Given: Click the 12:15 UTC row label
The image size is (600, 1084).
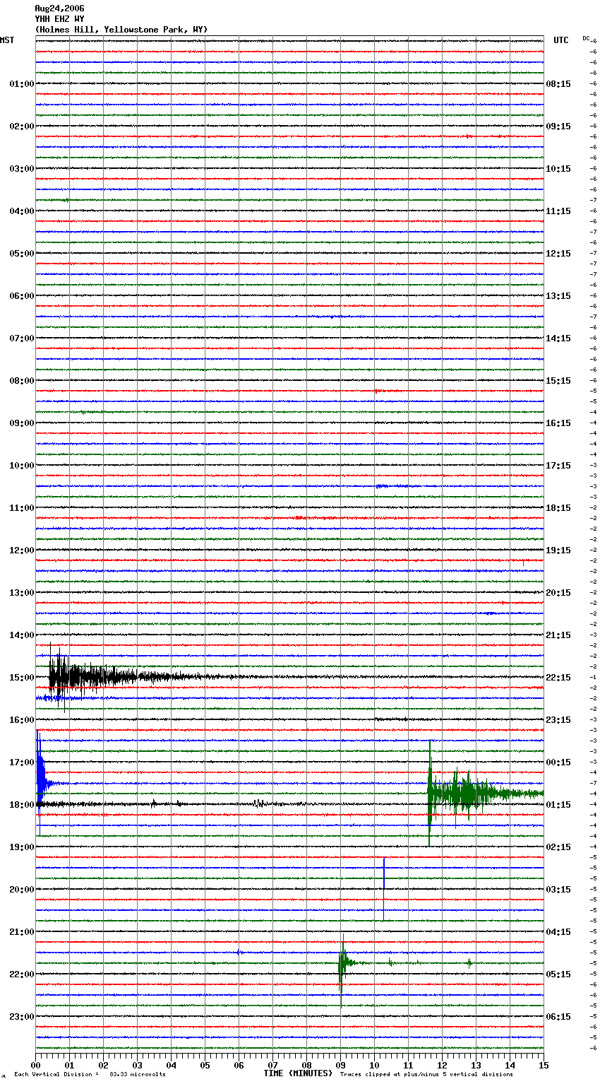Looking at the screenshot, I should pyautogui.click(x=558, y=254).
